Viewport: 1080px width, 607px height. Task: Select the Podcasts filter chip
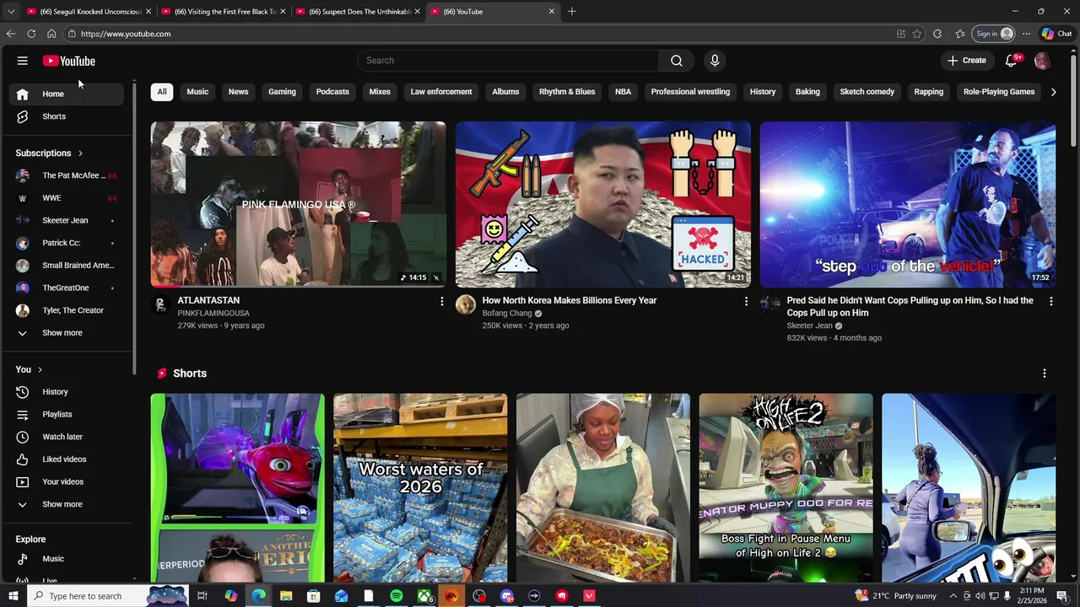[x=332, y=92]
